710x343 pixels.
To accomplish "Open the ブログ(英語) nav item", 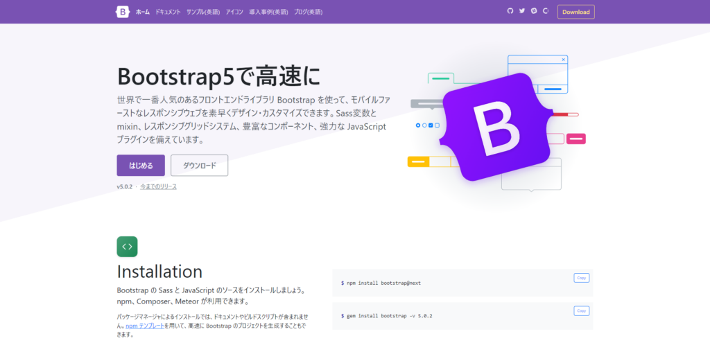I will point(308,12).
